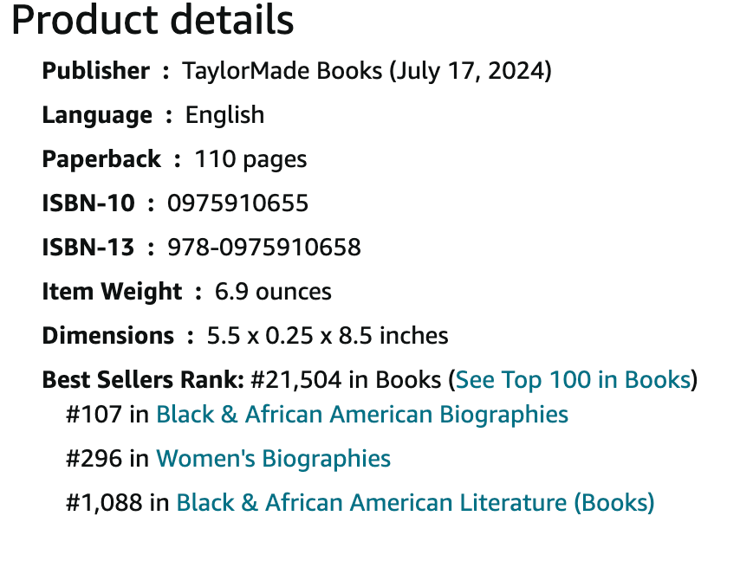
Task: Click the Publisher label
Action: (96, 71)
